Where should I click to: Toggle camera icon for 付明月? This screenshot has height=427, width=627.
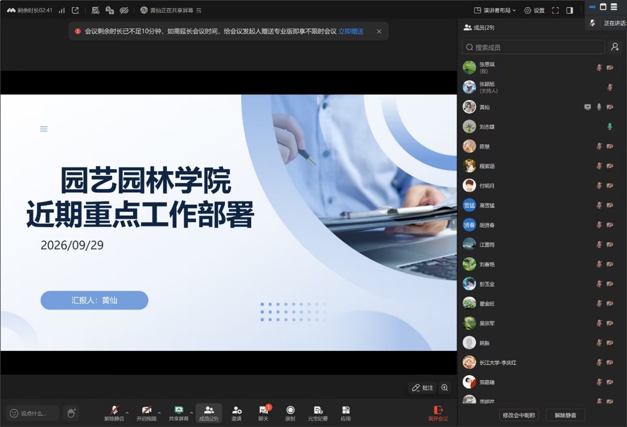(x=610, y=186)
